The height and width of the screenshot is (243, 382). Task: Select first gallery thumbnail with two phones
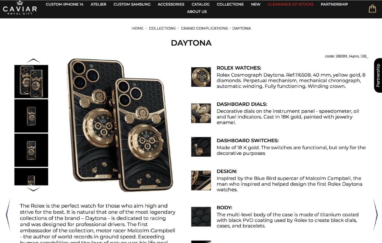coord(31,82)
